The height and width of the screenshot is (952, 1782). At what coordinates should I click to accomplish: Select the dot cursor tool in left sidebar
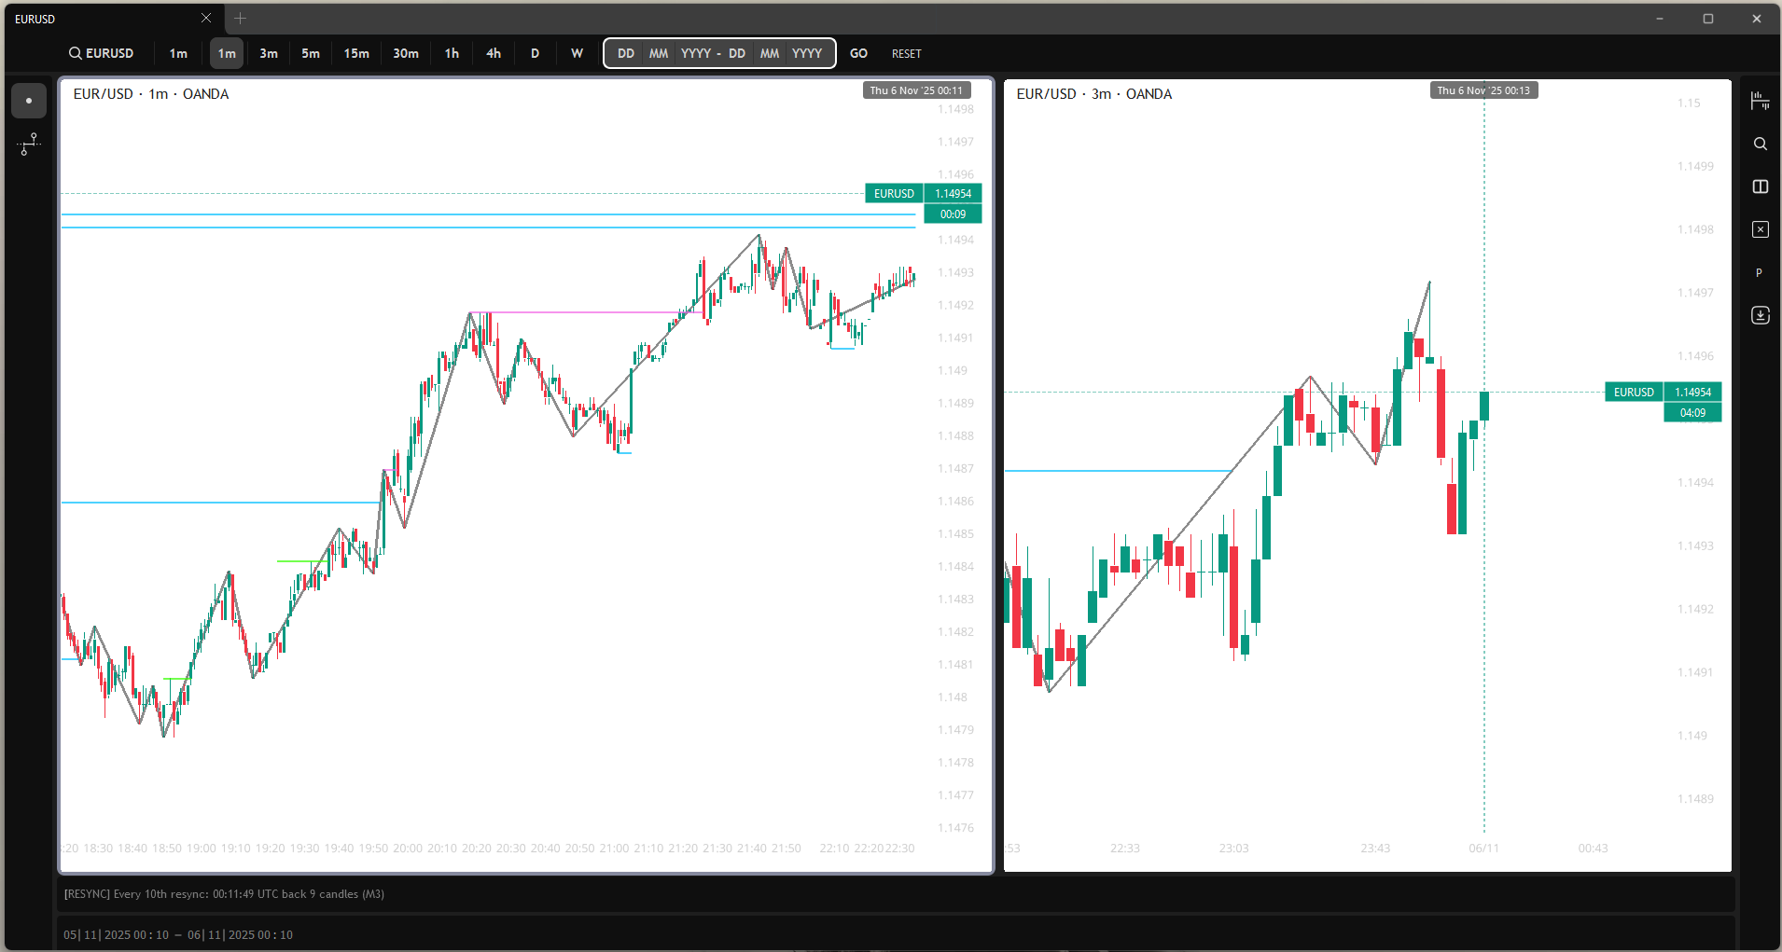pos(29,101)
